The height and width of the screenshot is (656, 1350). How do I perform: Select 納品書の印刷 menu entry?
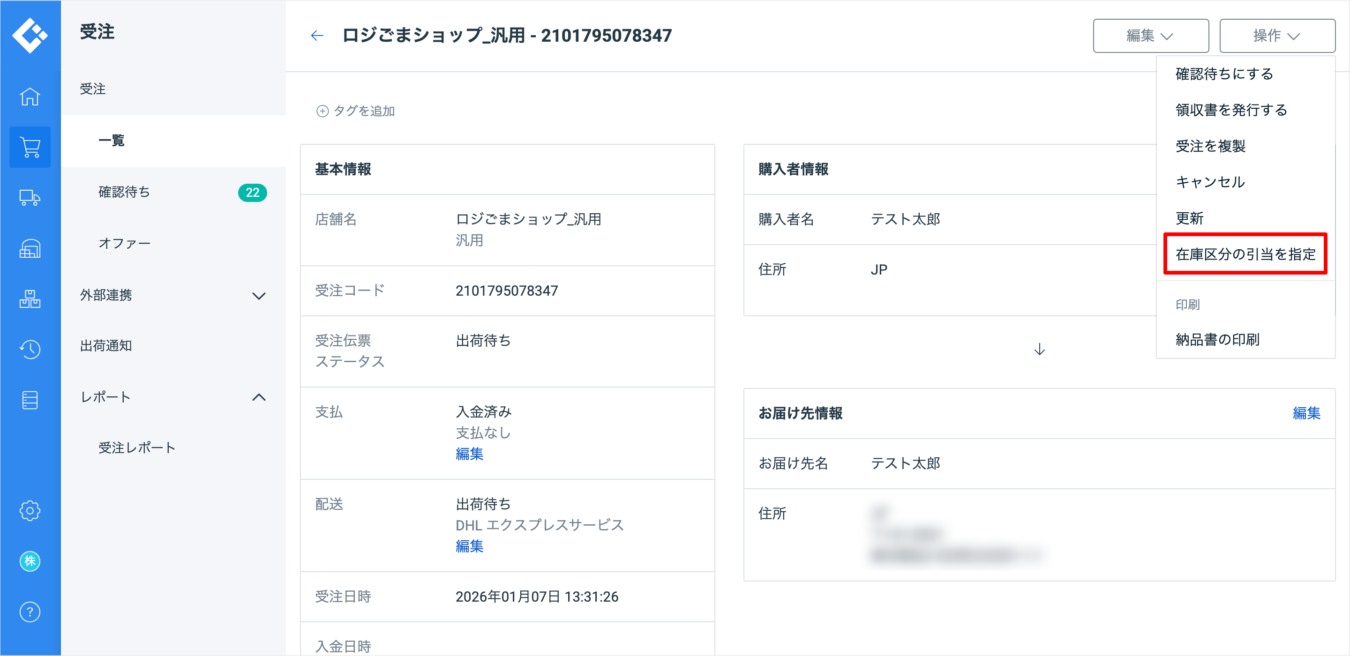tap(1217, 340)
